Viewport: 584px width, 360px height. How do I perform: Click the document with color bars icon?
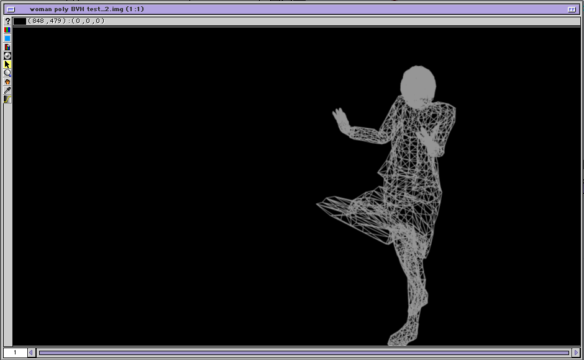click(7, 47)
